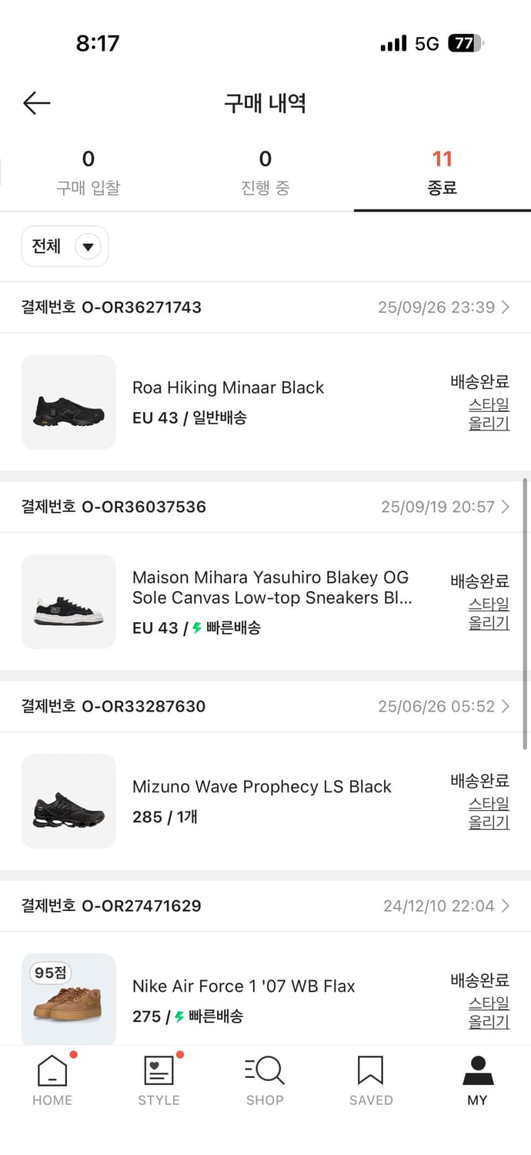Open the 전체 filter dropdown
Image resolution: width=531 pixels, height=1155 pixels.
click(65, 246)
